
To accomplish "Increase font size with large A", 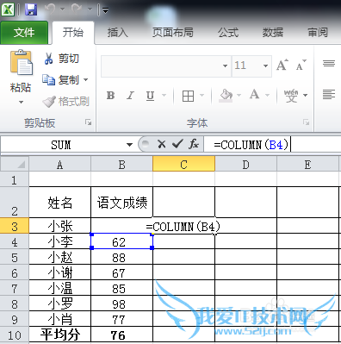I will point(282,66).
